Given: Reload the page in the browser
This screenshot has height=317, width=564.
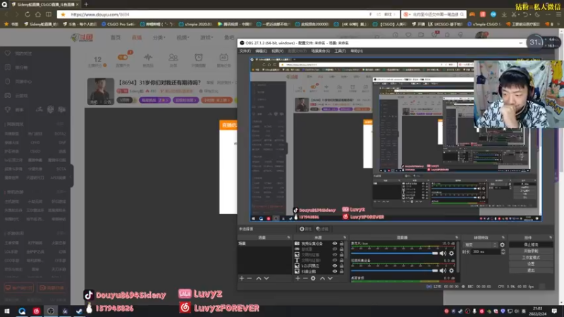Looking at the screenshot, I should (27, 14).
